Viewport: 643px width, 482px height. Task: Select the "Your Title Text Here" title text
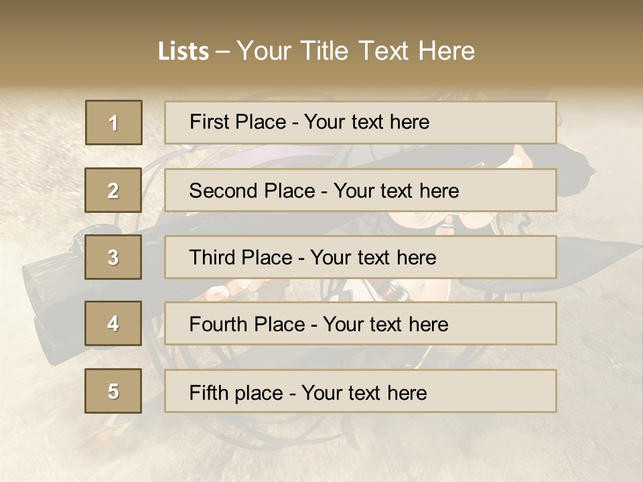[356, 51]
